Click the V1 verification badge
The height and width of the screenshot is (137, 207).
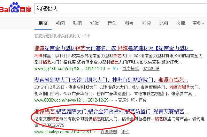[x=115, y=68]
